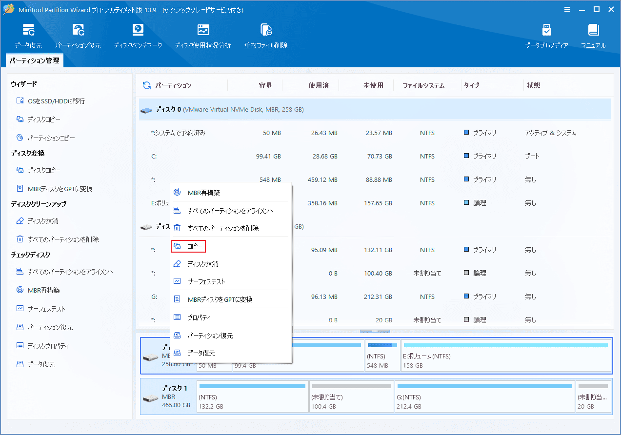
Task: Start OSをSSD/HDDに移行 wizard in the sidebar
Action: [51, 101]
